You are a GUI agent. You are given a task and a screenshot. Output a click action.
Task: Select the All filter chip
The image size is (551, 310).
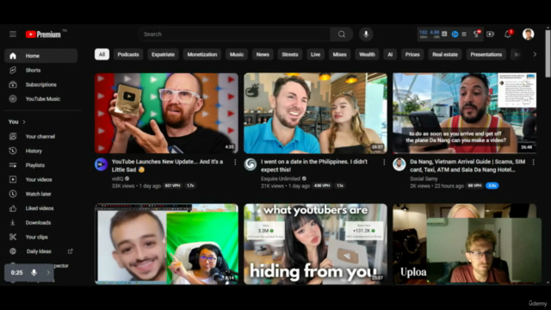102,54
